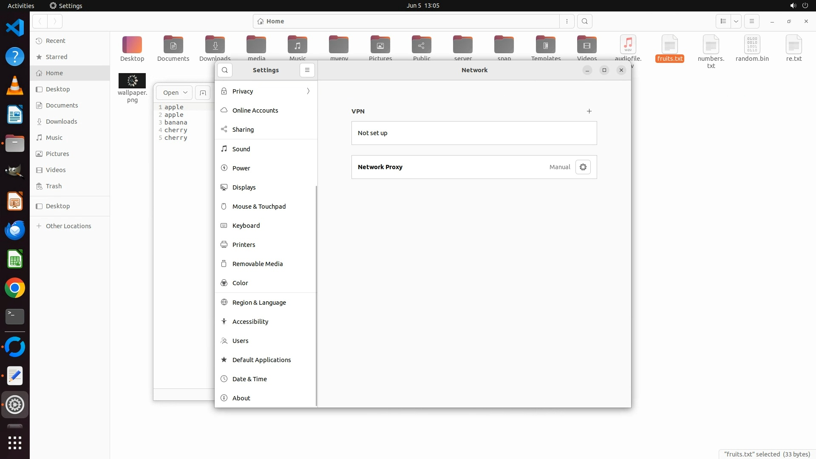Open Network Proxy gear settings
816x459 pixels.
[583, 167]
